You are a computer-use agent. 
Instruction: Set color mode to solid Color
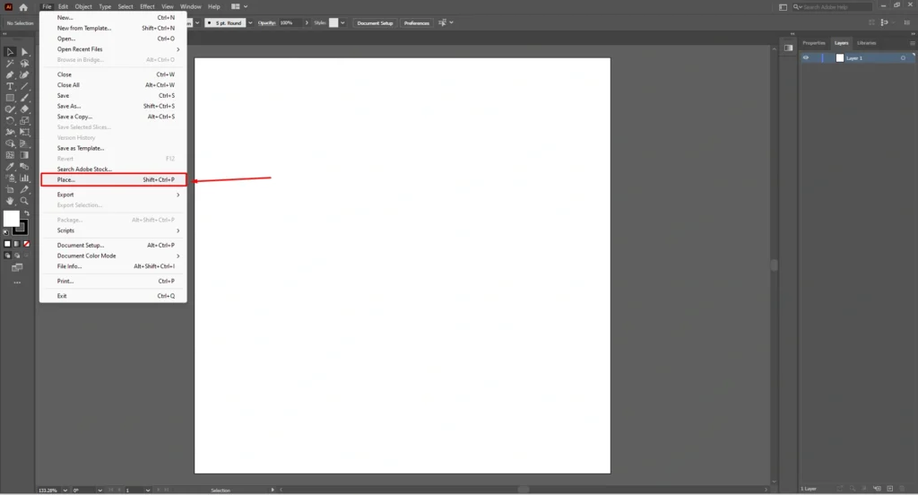[7, 244]
